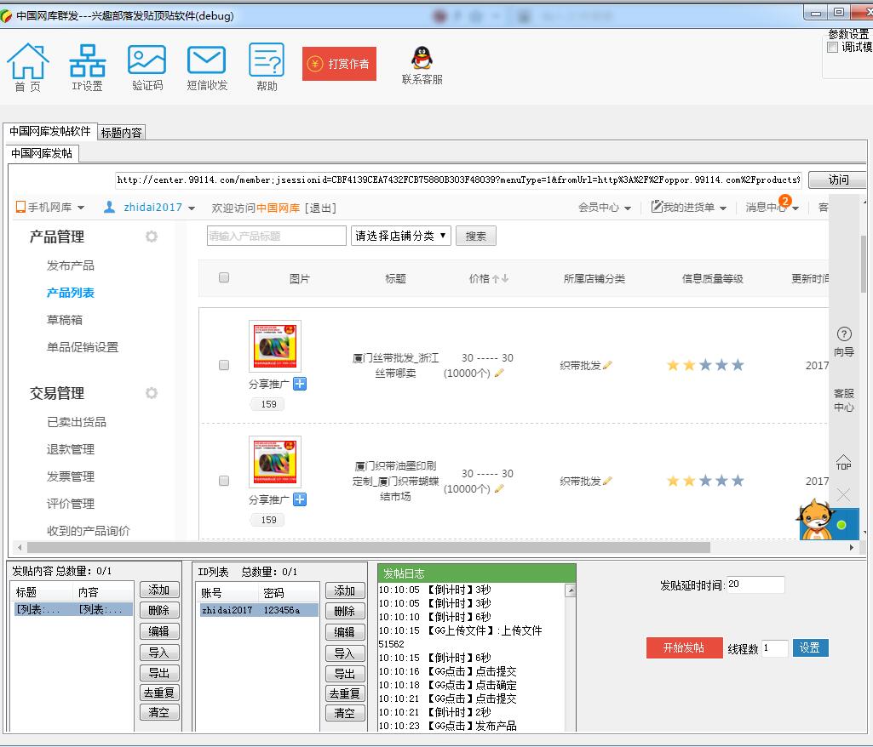Screen dimensions: 873x747
Task: Select the 中国网库发帖 sub-tab
Action: pyautogui.click(x=42, y=153)
